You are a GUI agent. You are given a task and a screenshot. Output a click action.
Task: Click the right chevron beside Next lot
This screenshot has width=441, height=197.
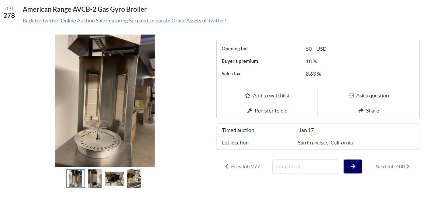(408, 166)
